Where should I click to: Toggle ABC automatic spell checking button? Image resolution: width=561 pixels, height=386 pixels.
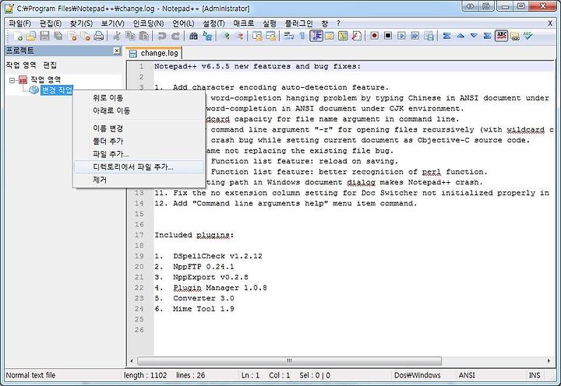point(501,36)
